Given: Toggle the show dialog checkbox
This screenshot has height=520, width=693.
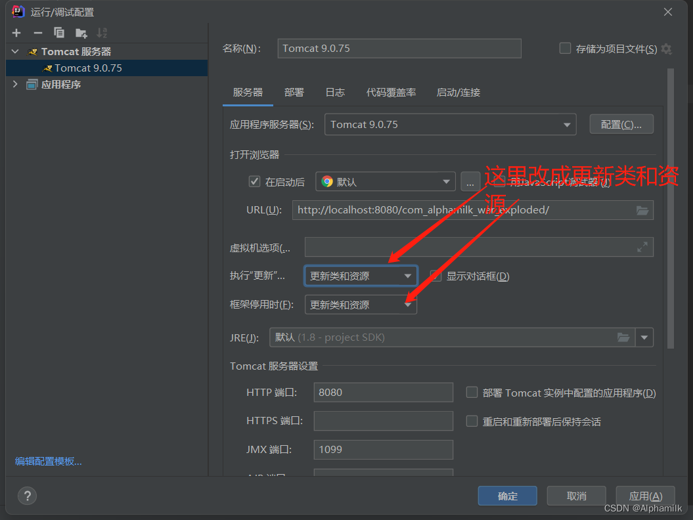Looking at the screenshot, I should (436, 276).
